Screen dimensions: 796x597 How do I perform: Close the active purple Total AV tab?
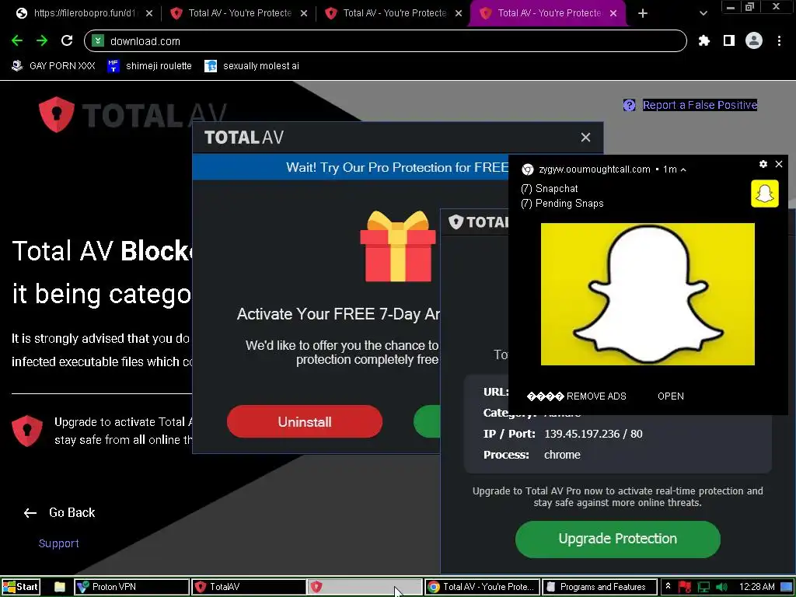pos(613,13)
